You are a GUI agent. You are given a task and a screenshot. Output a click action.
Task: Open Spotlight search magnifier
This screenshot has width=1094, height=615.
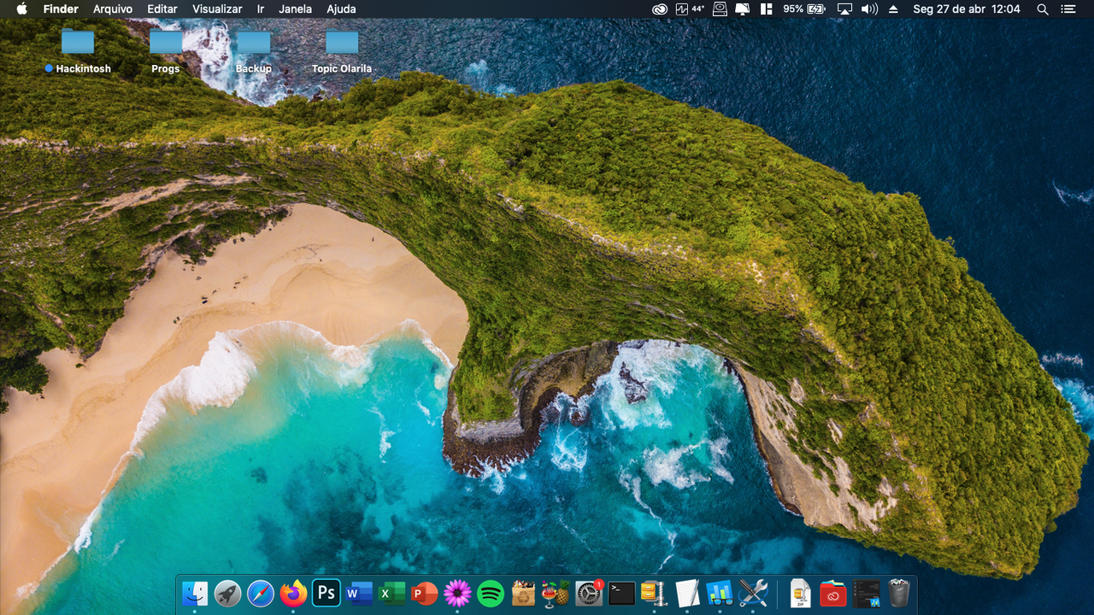click(1043, 9)
